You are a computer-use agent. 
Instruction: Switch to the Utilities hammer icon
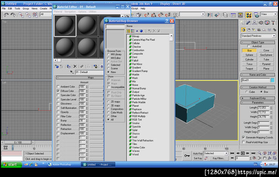273,23
